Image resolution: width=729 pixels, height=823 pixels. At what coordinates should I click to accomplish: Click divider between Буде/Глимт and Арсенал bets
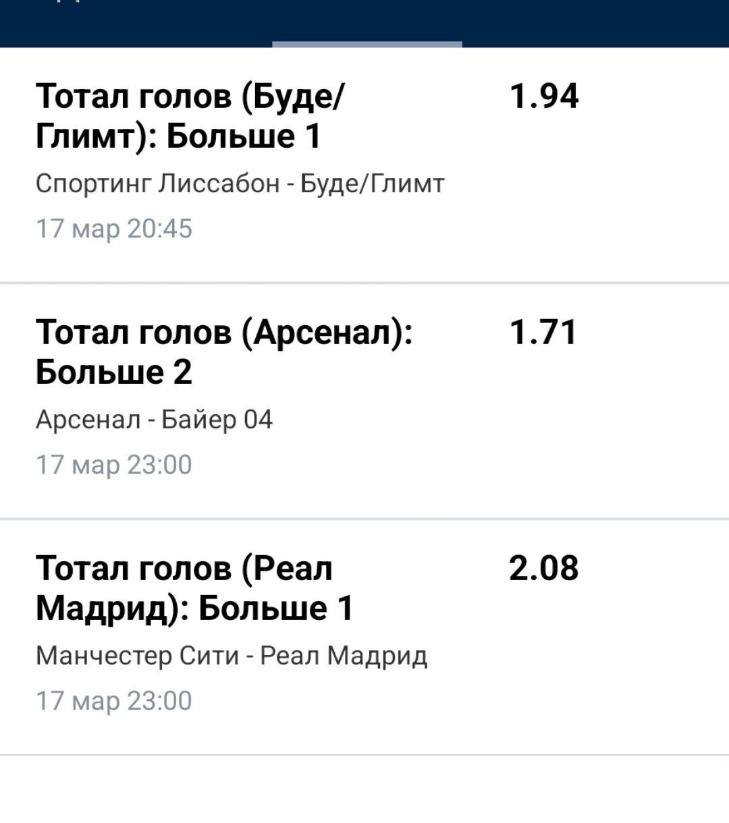click(364, 283)
